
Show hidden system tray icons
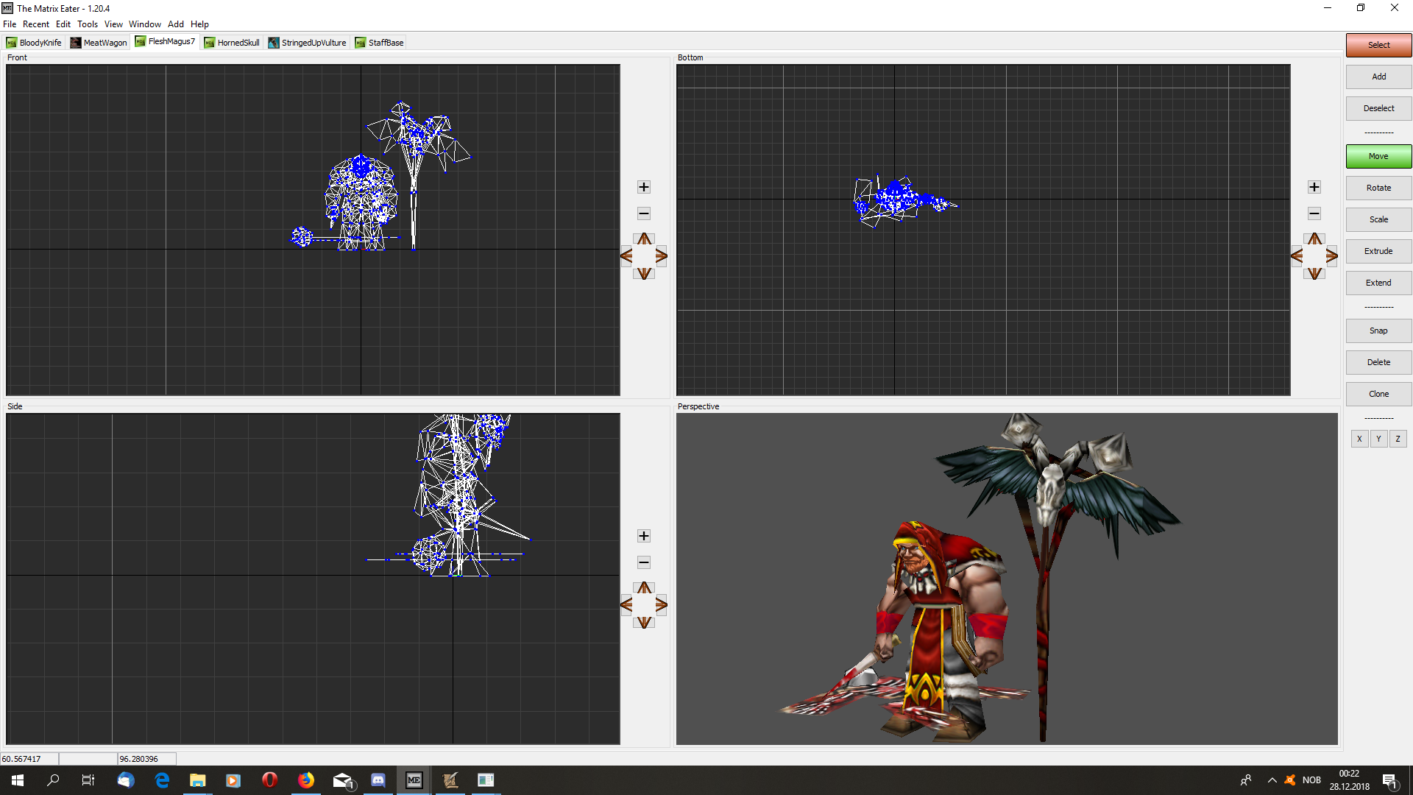[1272, 780]
